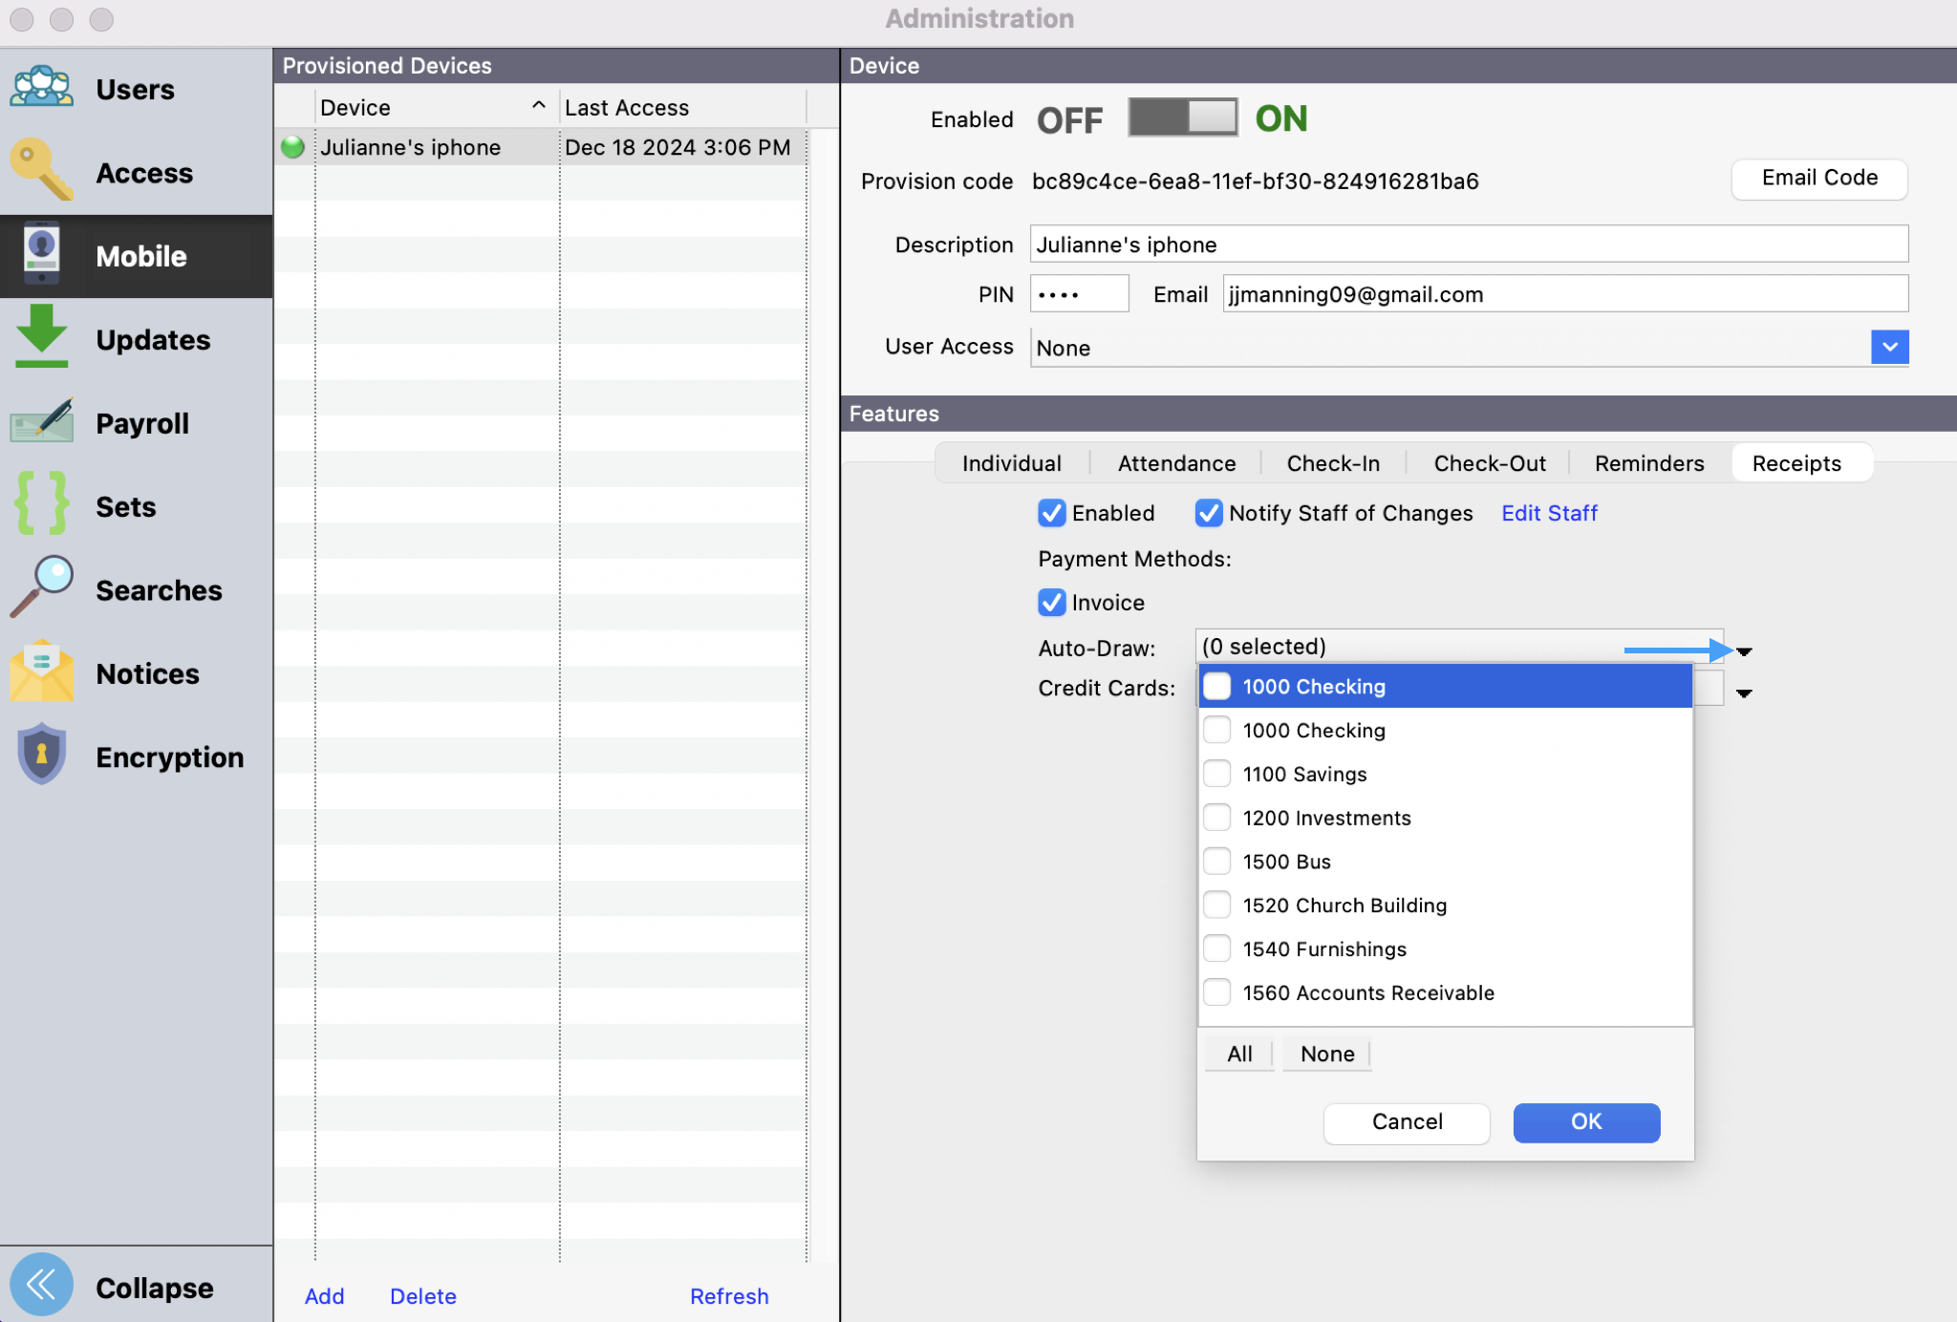
Task: Click the Edit Staff link
Action: tap(1548, 513)
